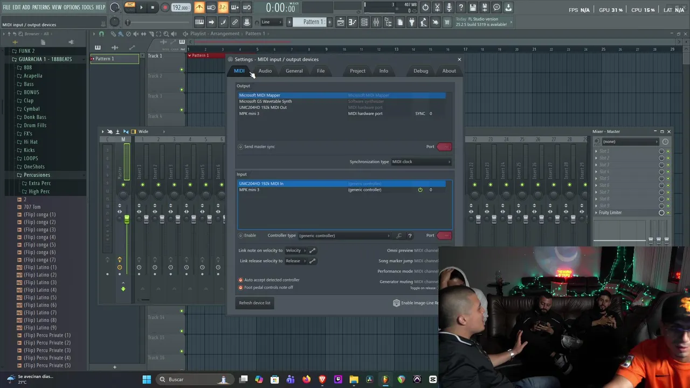Click the playlist magnet snap icon

coord(101,33)
